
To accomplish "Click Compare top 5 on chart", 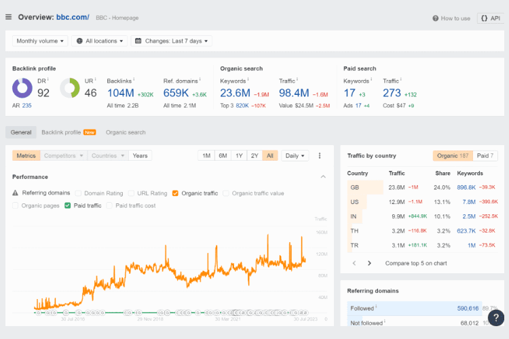I will tap(416, 263).
